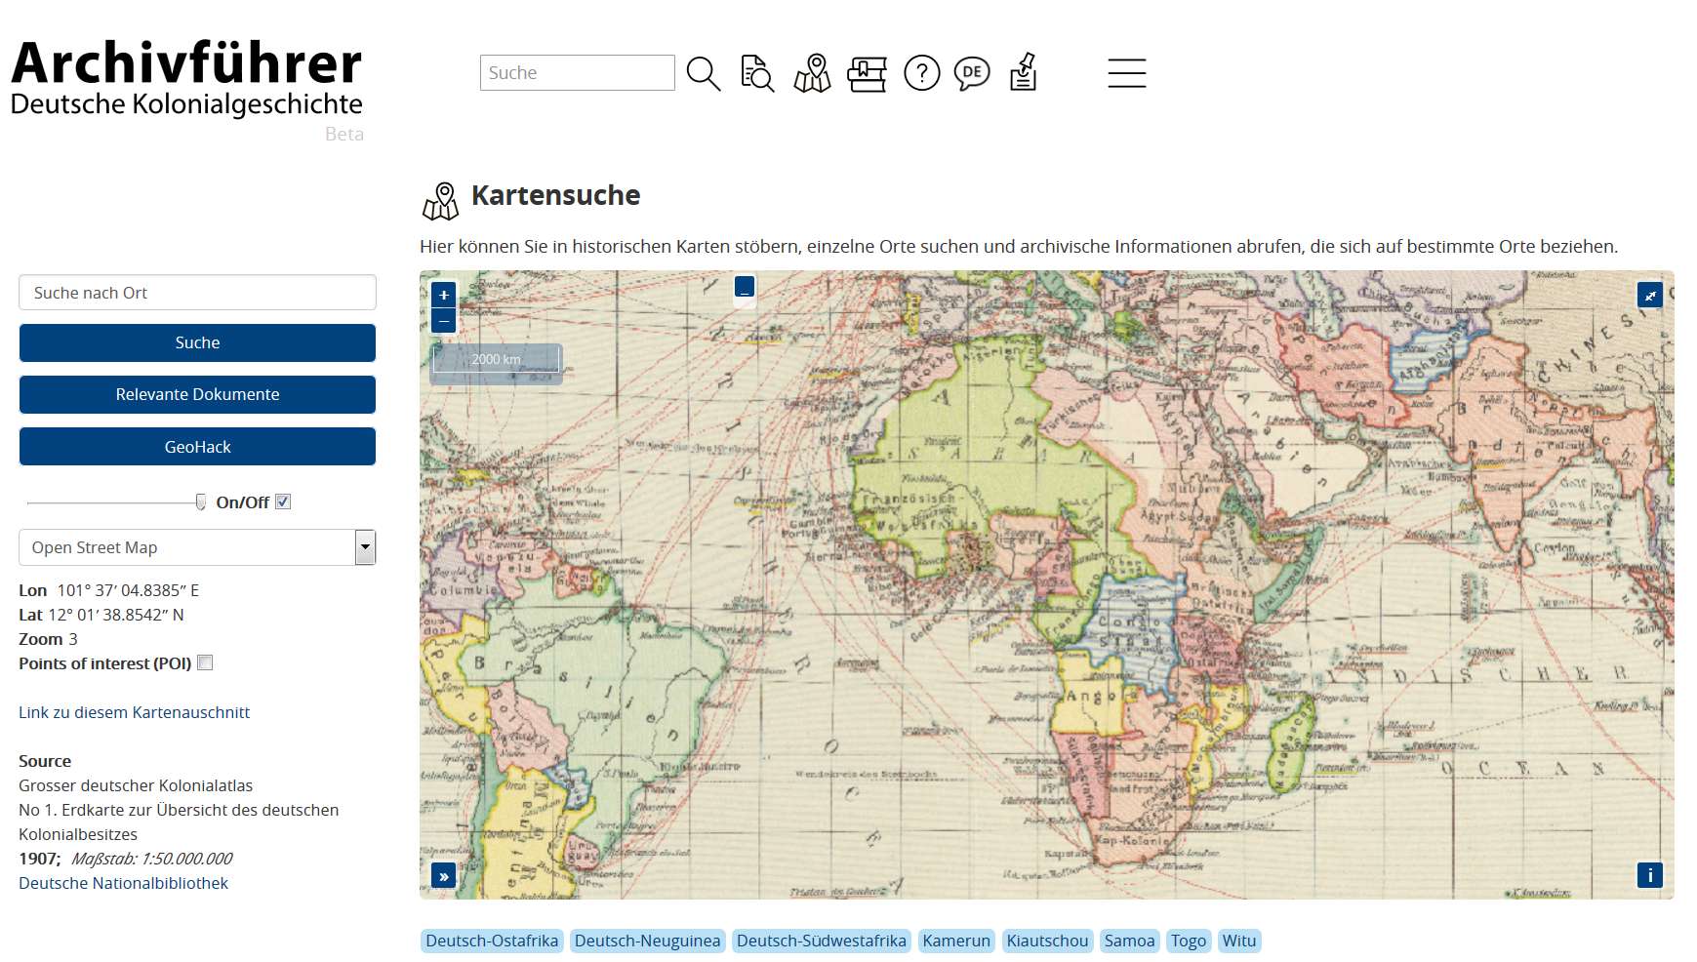
Task: Click the Suche nach Ort field
Action: pos(197,293)
